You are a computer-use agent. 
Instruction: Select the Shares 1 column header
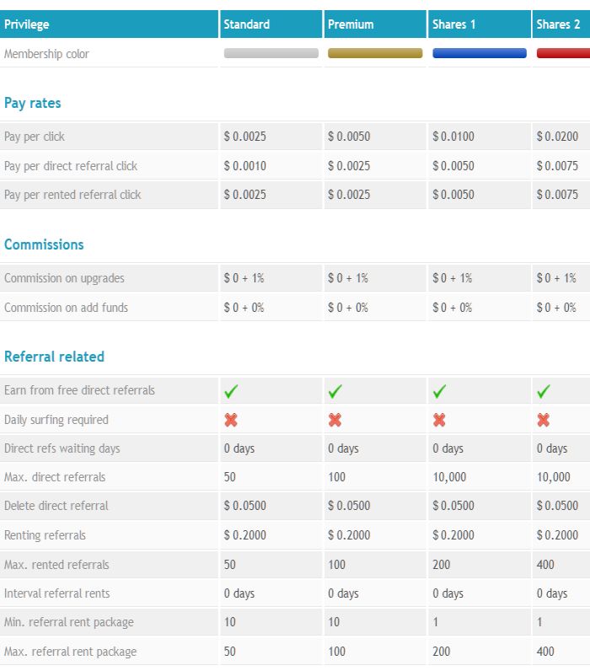coord(454,24)
